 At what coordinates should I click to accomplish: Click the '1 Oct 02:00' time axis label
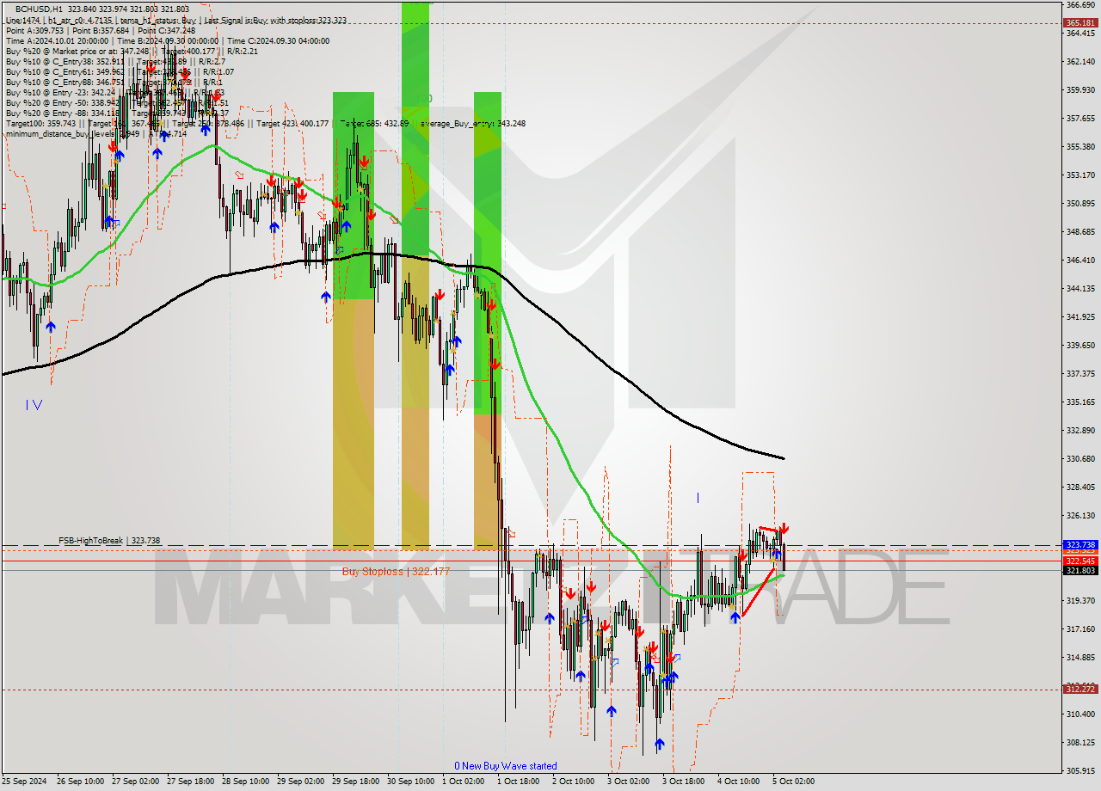tap(463, 782)
